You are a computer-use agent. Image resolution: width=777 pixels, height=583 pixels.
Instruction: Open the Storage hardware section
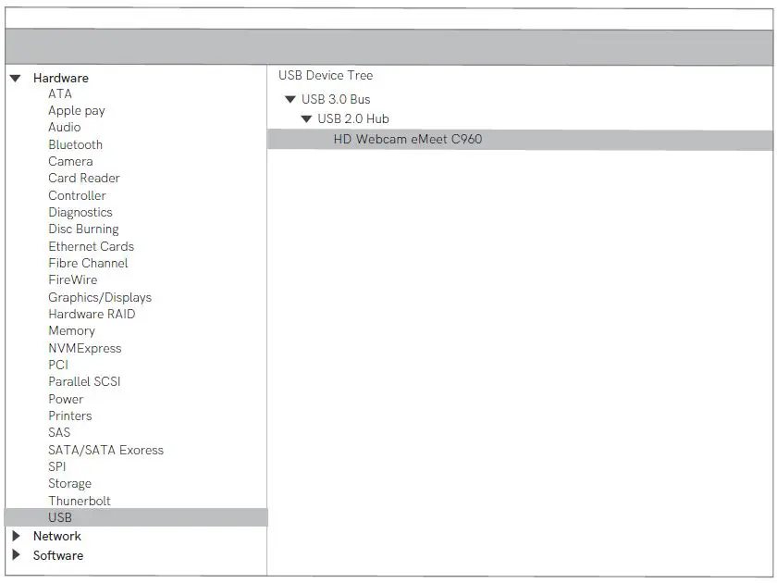[70, 483]
